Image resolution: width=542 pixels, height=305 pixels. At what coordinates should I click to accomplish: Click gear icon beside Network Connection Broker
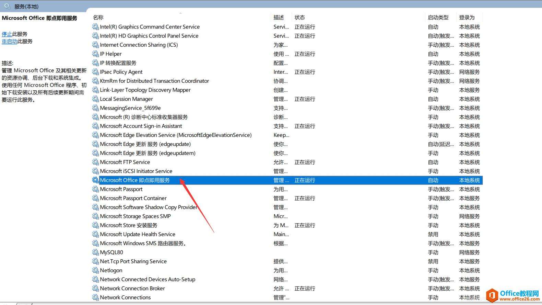[95, 288]
